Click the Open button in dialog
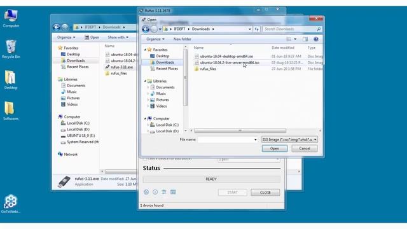Screen dimensions: 407x229 coord(275,148)
